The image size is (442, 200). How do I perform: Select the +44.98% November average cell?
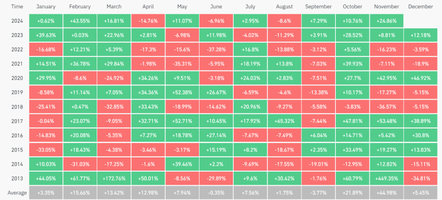(387, 193)
